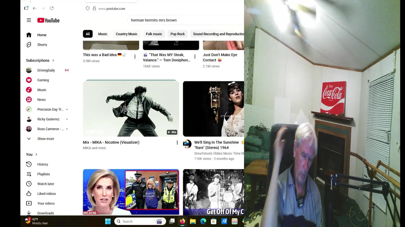The image size is (405, 227).
Task: Open 'Just Don't Make Eye Contact' video title
Action: pos(220,57)
